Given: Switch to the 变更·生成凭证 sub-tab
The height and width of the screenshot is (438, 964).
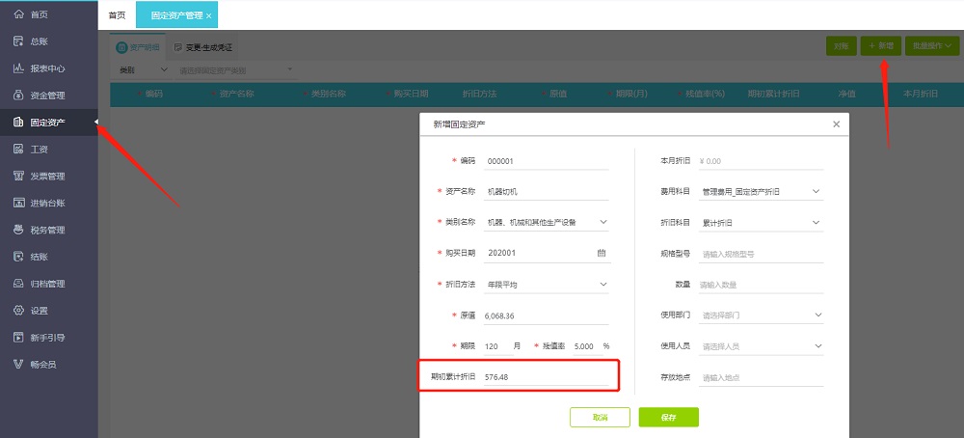Looking at the screenshot, I should pyautogui.click(x=202, y=47).
